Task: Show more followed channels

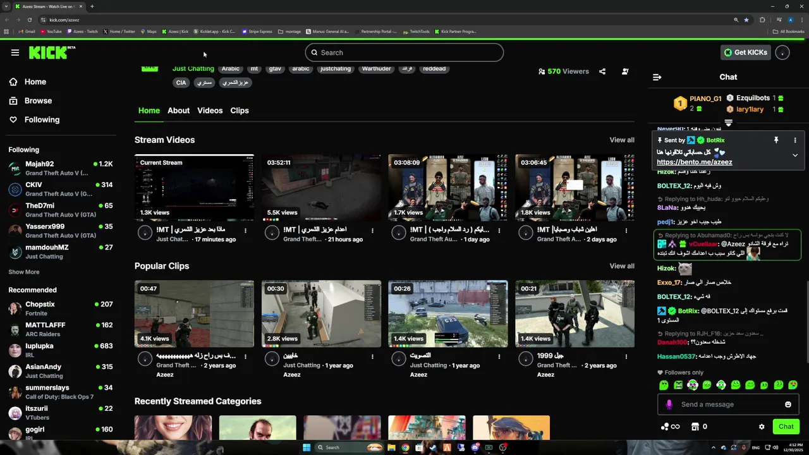Action: [x=24, y=272]
